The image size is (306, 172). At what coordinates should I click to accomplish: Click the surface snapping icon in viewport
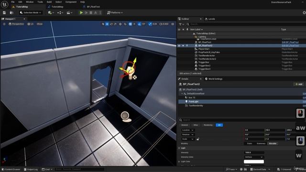125,24
